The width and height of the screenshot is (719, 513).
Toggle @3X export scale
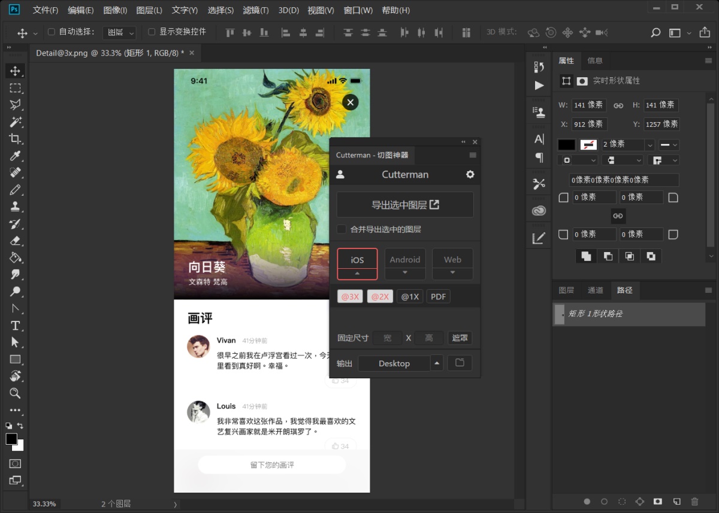350,296
